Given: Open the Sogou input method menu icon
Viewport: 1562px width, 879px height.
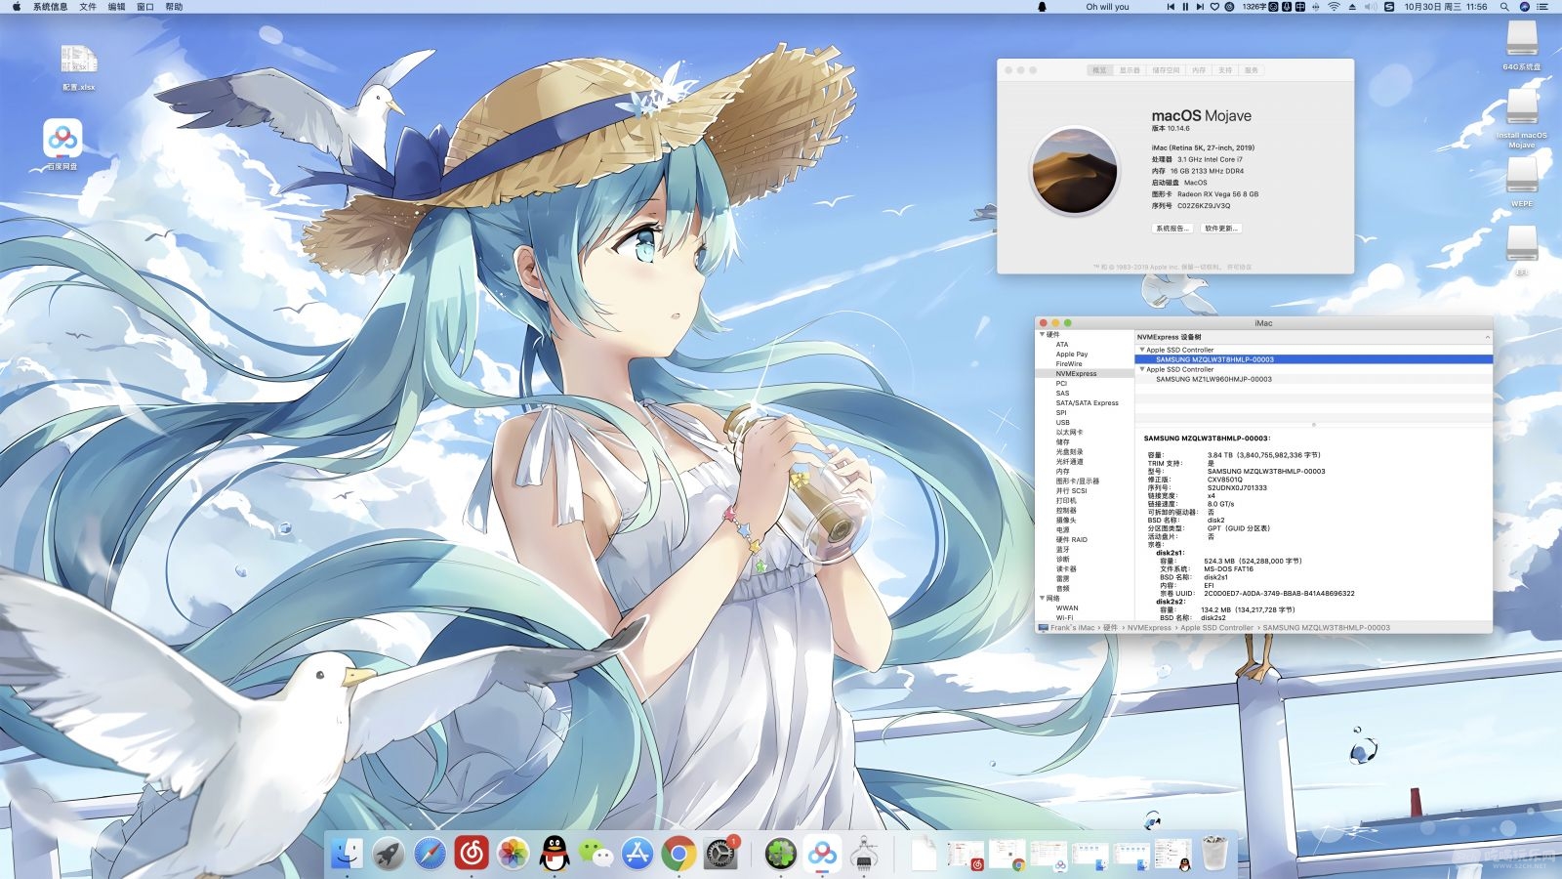Looking at the screenshot, I should pyautogui.click(x=1389, y=7).
